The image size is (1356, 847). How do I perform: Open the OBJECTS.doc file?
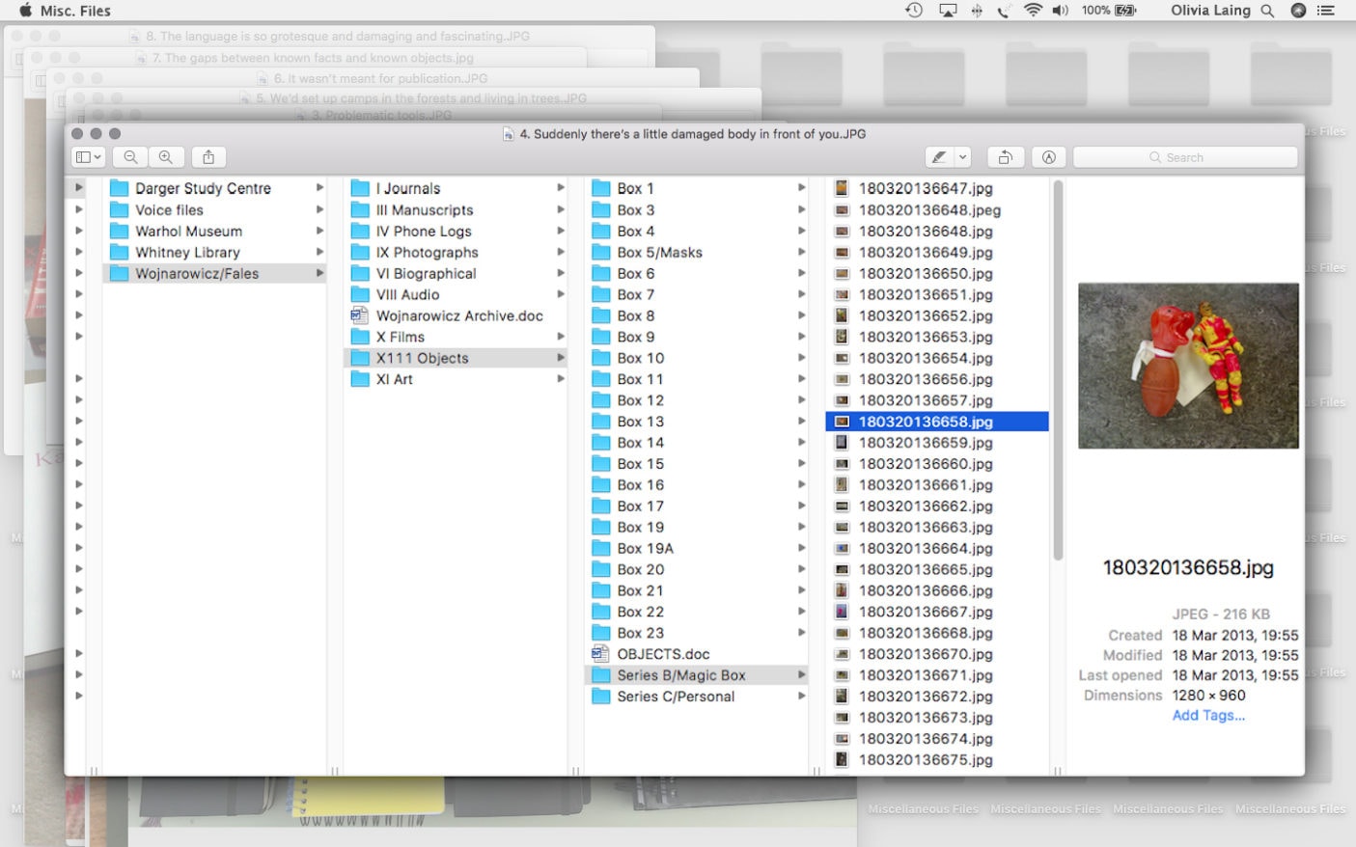662,654
